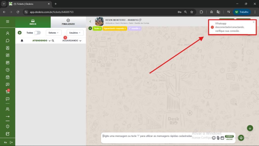Image resolution: width=259 pixels, height=146 pixels.
Task: Click the logout icon at sidebar bottom
Action: click(x=11, y=142)
